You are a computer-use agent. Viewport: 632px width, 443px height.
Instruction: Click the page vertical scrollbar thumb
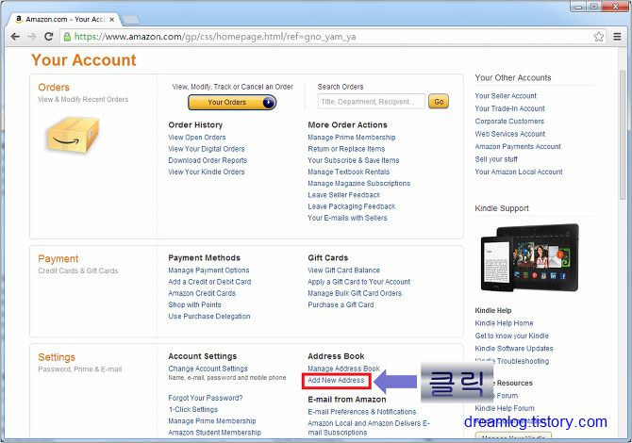[x=623, y=135]
